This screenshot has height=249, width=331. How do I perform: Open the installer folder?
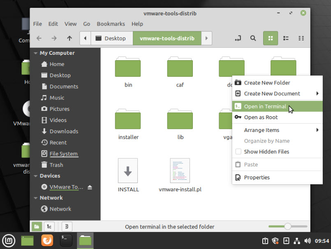pyautogui.click(x=128, y=124)
